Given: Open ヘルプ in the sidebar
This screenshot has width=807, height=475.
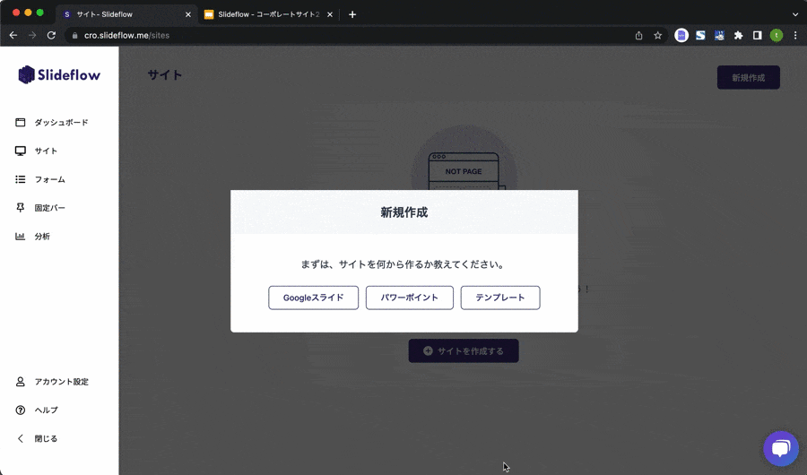Looking at the screenshot, I should (x=46, y=410).
